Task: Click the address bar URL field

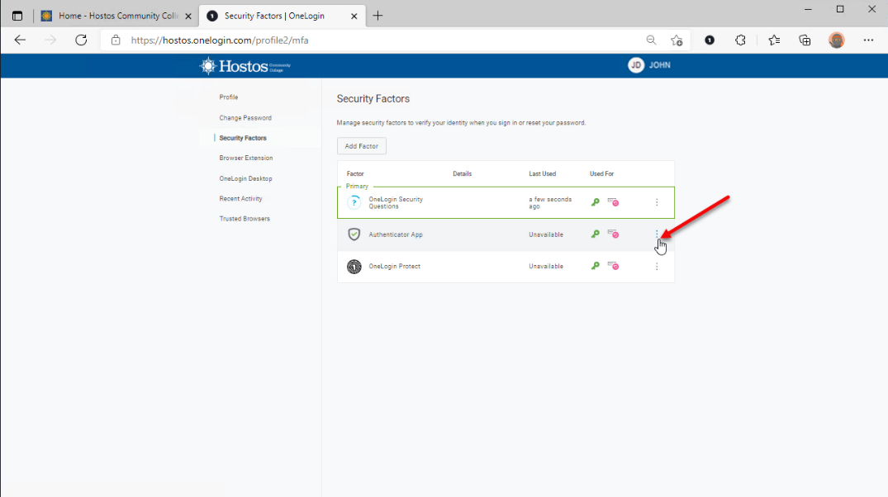Action: click(x=373, y=40)
